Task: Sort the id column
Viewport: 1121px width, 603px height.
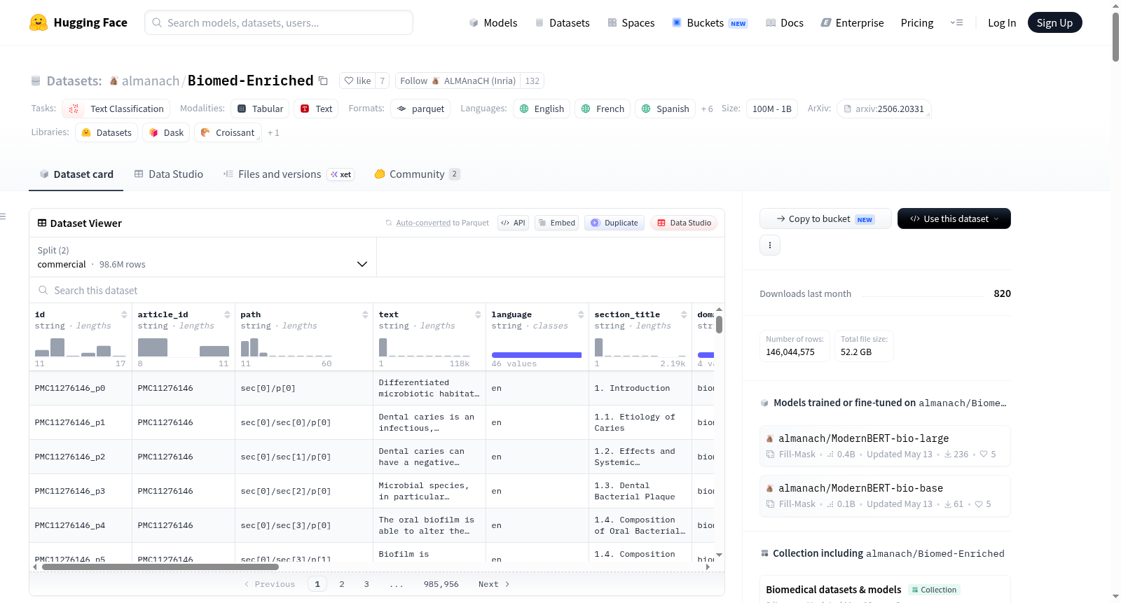Action: (x=124, y=314)
